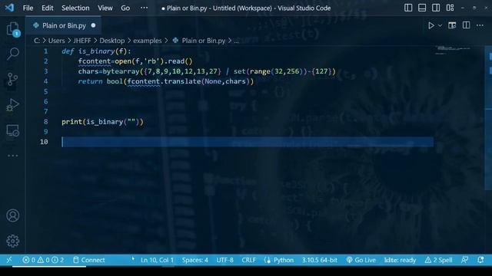Viewport: 492px width, 276px height.
Task: Open problems panel from the errors and warnings counts
Action: [x=43, y=260]
